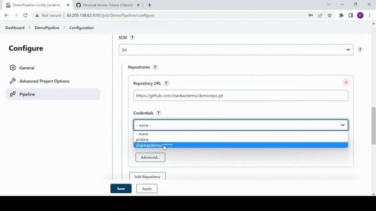Screen dimensions: 376x211
Task: Click the browser address bar URL
Action: click(x=110, y=15)
